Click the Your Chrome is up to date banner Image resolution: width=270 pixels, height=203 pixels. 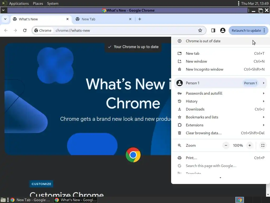[133, 47]
